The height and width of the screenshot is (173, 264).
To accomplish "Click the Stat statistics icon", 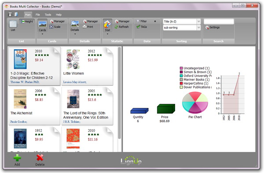I will pyautogui.click(x=107, y=24).
